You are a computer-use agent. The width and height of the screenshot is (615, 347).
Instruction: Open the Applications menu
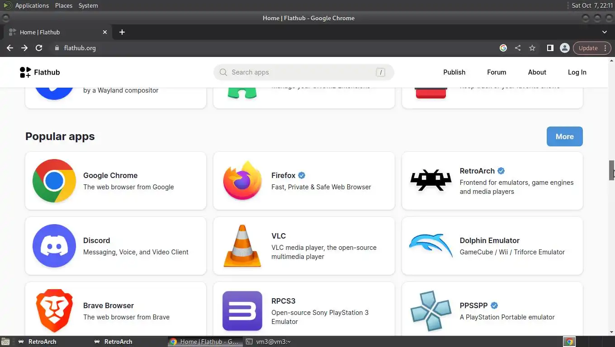pos(32,5)
